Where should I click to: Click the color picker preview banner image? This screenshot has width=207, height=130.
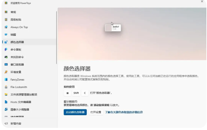(x=132, y=34)
